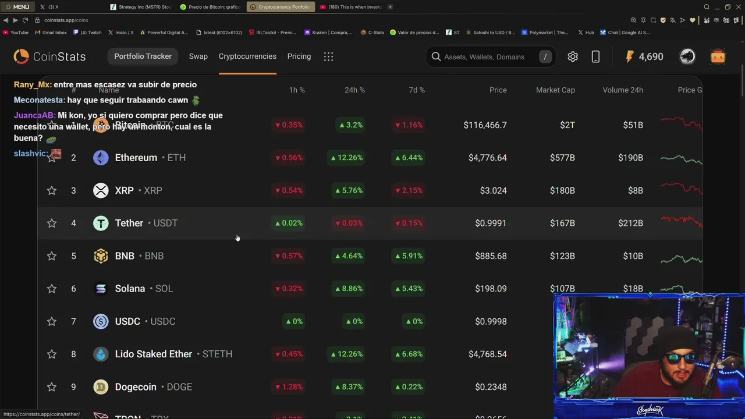This screenshot has height=419, width=745.
Task: Switch to the YouTube (180) browser tab
Action: click(x=351, y=7)
